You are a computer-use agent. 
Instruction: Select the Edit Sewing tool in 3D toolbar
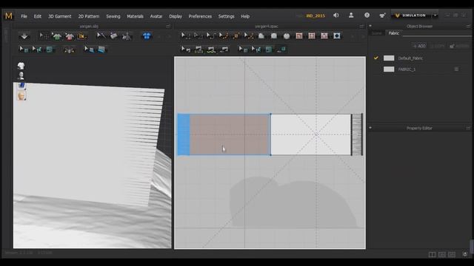(x=24, y=50)
